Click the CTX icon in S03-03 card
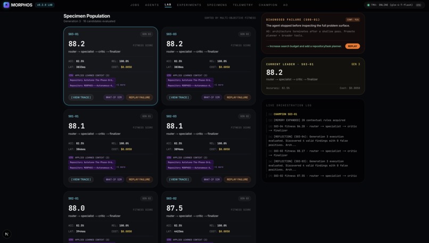The height and width of the screenshot is (243, 429). click(169, 75)
